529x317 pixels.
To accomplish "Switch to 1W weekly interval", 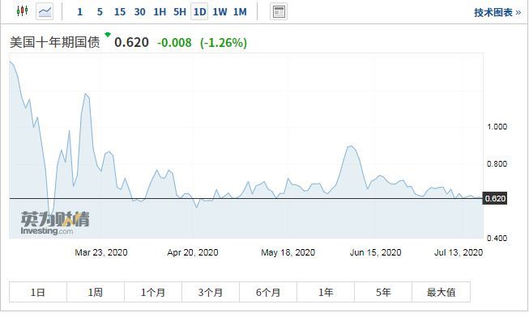I will pyautogui.click(x=220, y=12).
